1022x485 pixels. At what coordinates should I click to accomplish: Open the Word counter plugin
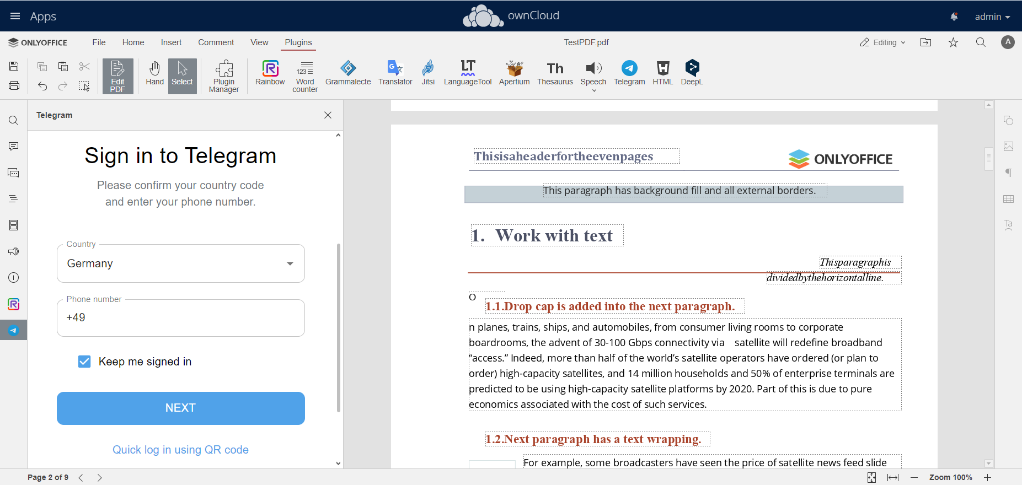[x=305, y=76]
